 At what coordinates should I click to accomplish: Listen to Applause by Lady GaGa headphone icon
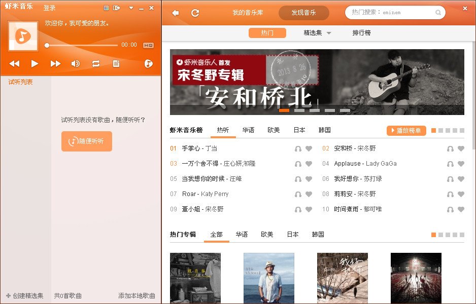coord(450,164)
